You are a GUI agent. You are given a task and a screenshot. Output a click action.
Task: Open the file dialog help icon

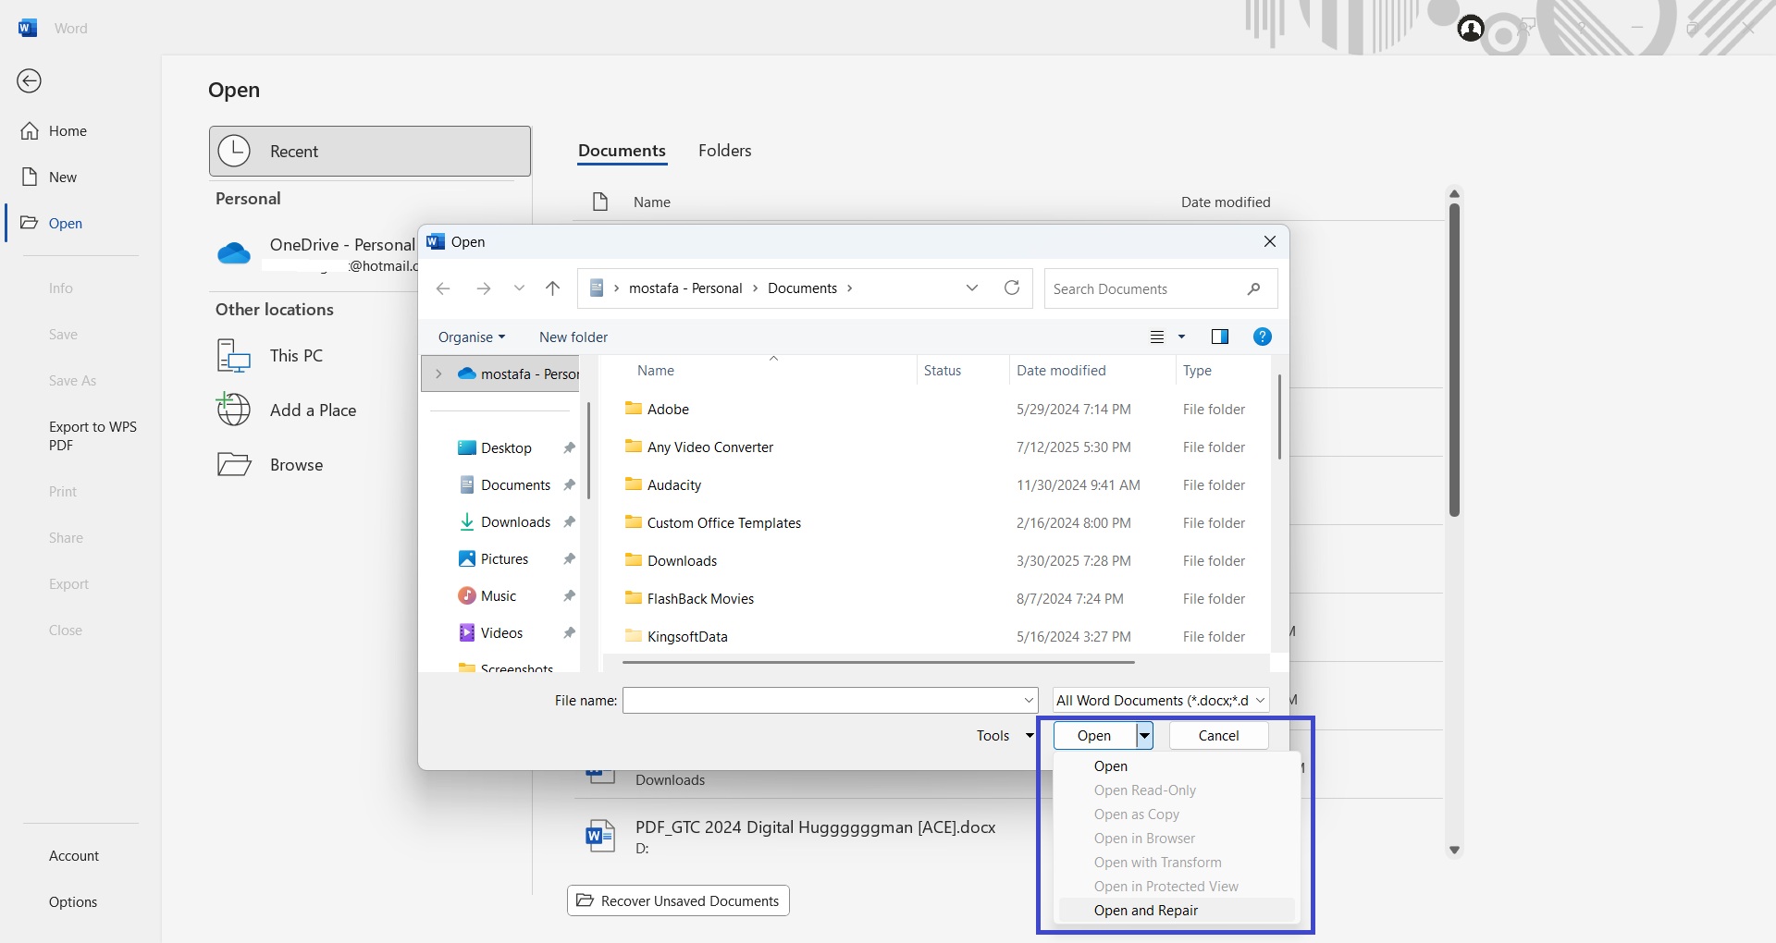[1262, 337]
